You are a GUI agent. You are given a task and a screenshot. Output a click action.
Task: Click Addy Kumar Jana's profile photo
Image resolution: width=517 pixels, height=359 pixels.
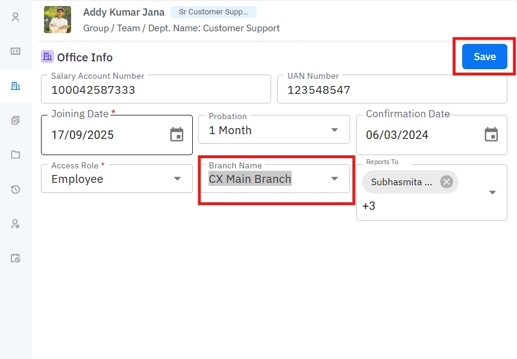pos(57,19)
